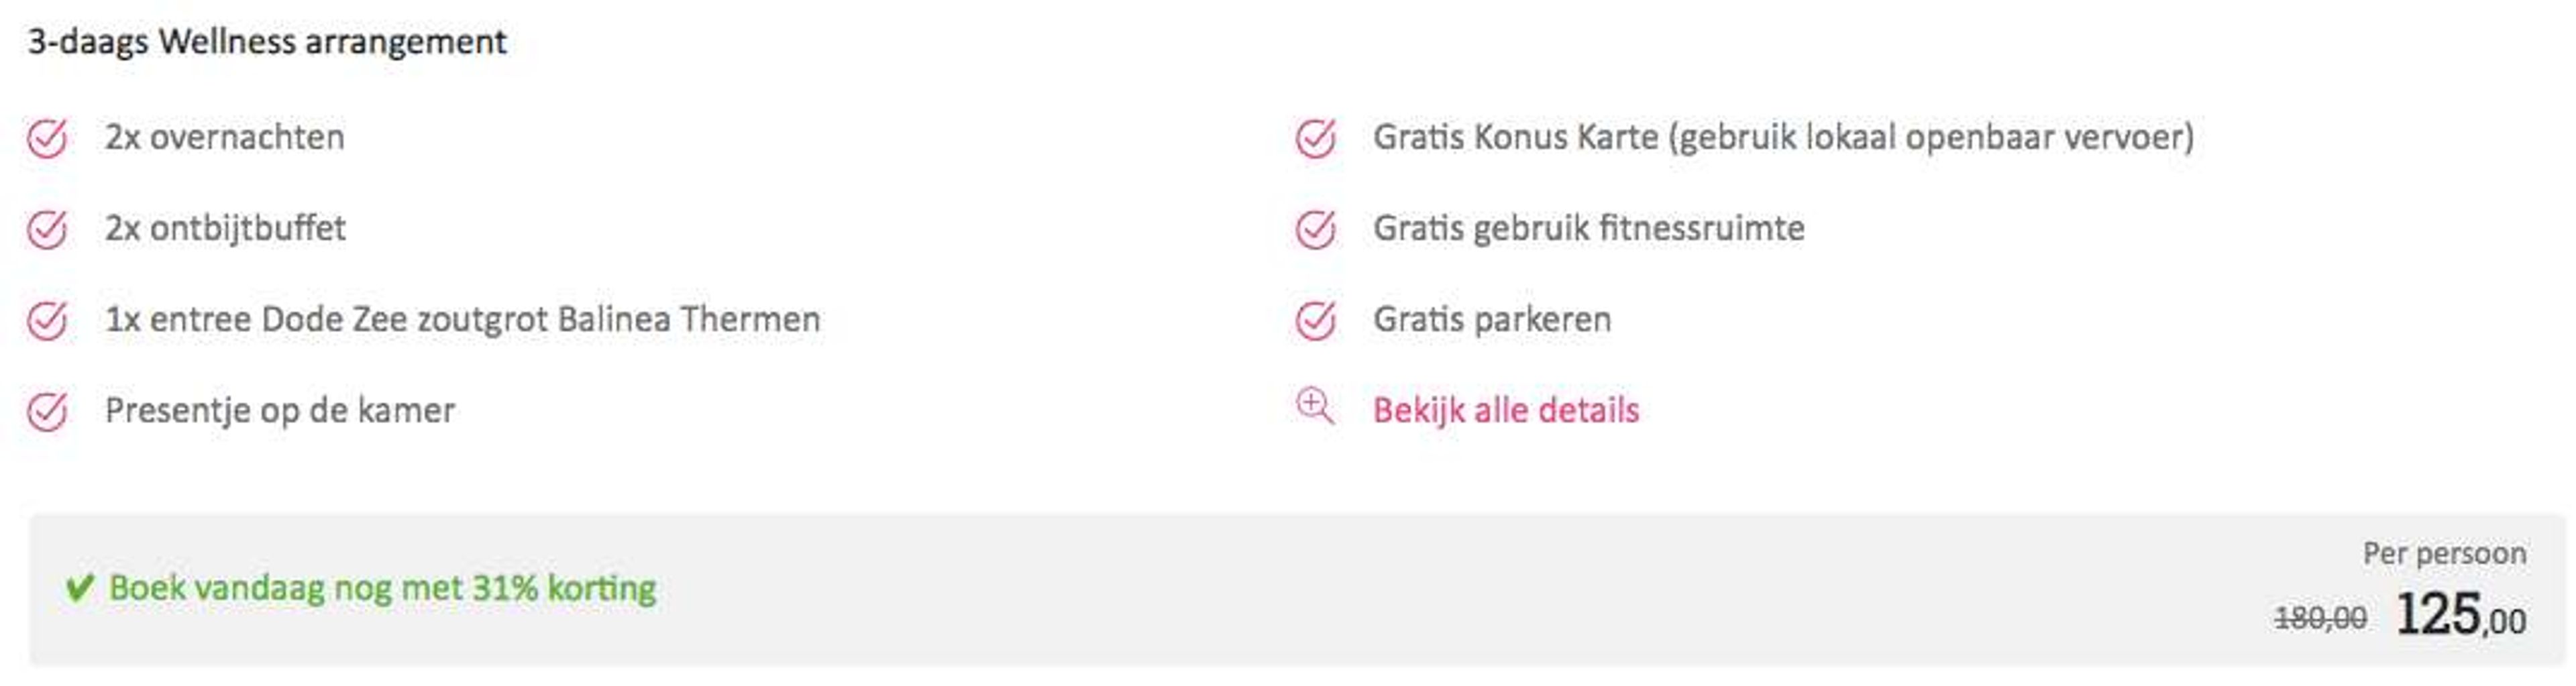Select check icon next to Gratis gebruik fitnessruimte
Screen dimensions: 2576x686
pyautogui.click(x=1315, y=229)
